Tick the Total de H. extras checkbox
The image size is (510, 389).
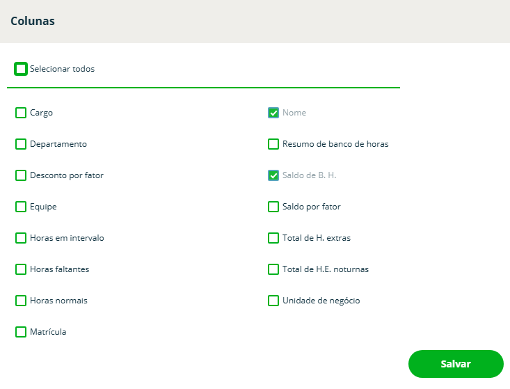273,238
